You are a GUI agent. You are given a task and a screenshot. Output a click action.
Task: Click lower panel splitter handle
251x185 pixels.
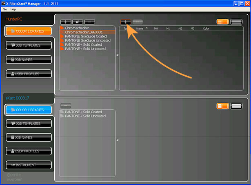117,140
